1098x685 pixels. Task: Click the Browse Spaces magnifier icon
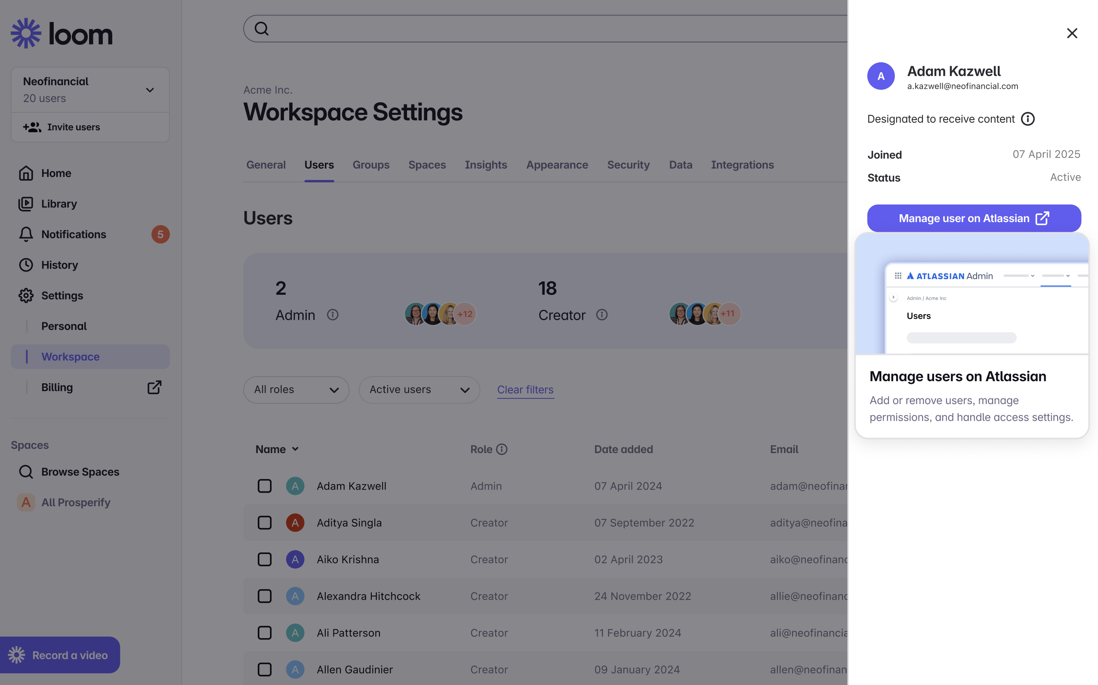pyautogui.click(x=26, y=472)
